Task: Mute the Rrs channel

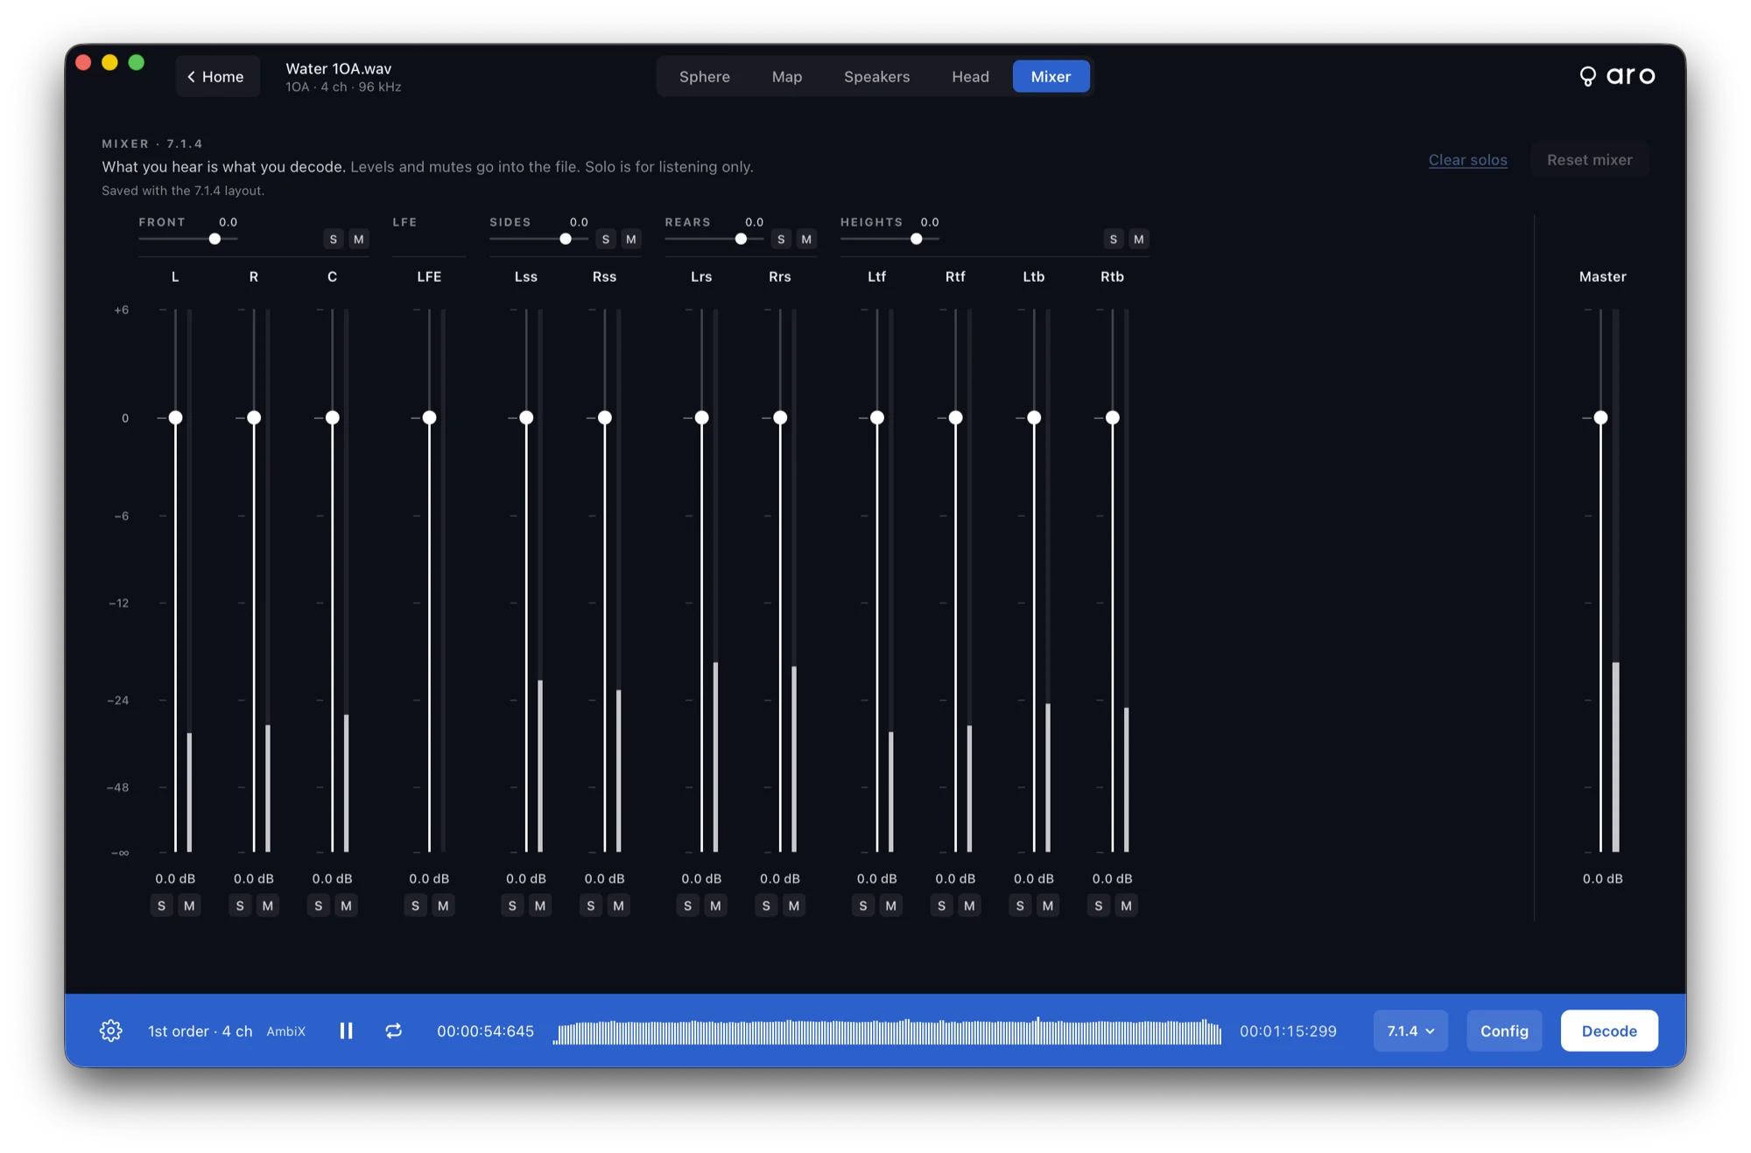Action: click(794, 905)
